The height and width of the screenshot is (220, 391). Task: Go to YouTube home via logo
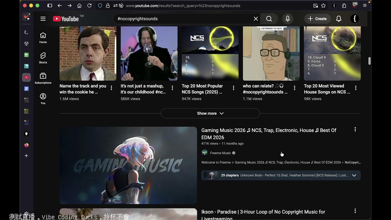pyautogui.click(x=66, y=19)
